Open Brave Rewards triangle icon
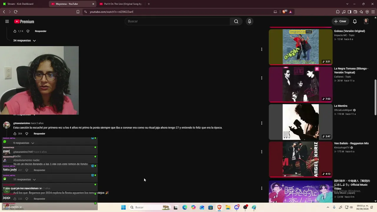The image size is (377, 212). (x=290, y=12)
